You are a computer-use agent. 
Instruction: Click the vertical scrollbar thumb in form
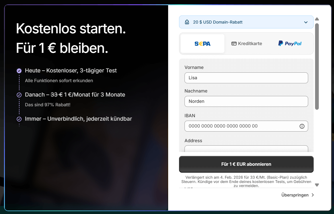point(317,66)
